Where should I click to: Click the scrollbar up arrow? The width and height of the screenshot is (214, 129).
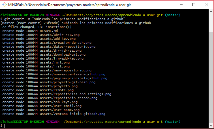click(211, 12)
